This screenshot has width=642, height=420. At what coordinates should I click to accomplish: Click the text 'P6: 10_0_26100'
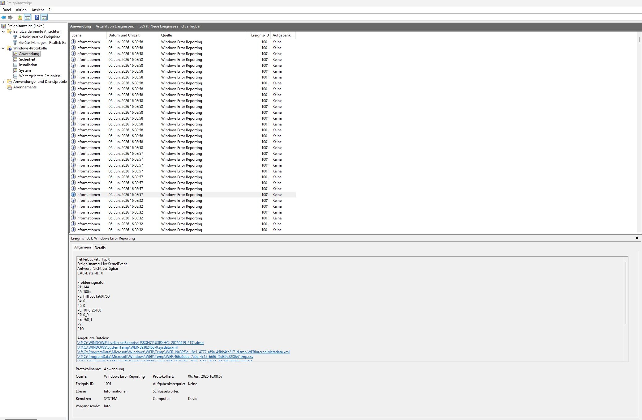click(x=89, y=310)
